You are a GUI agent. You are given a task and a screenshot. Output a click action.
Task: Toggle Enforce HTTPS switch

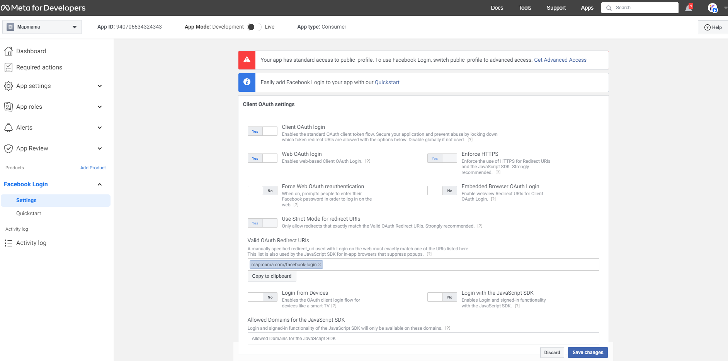[442, 158]
